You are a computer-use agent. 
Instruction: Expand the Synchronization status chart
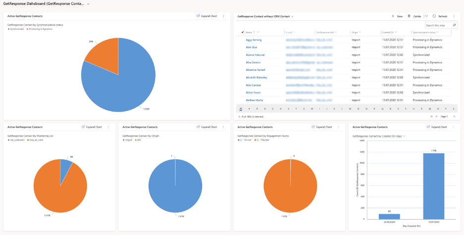tap(207, 16)
